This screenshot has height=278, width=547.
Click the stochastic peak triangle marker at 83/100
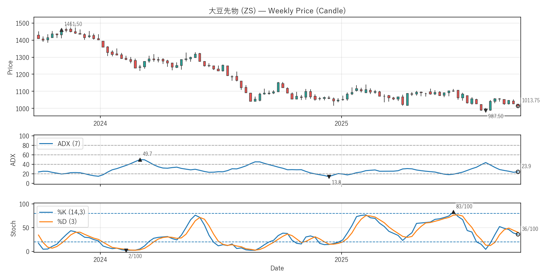tap(453, 212)
